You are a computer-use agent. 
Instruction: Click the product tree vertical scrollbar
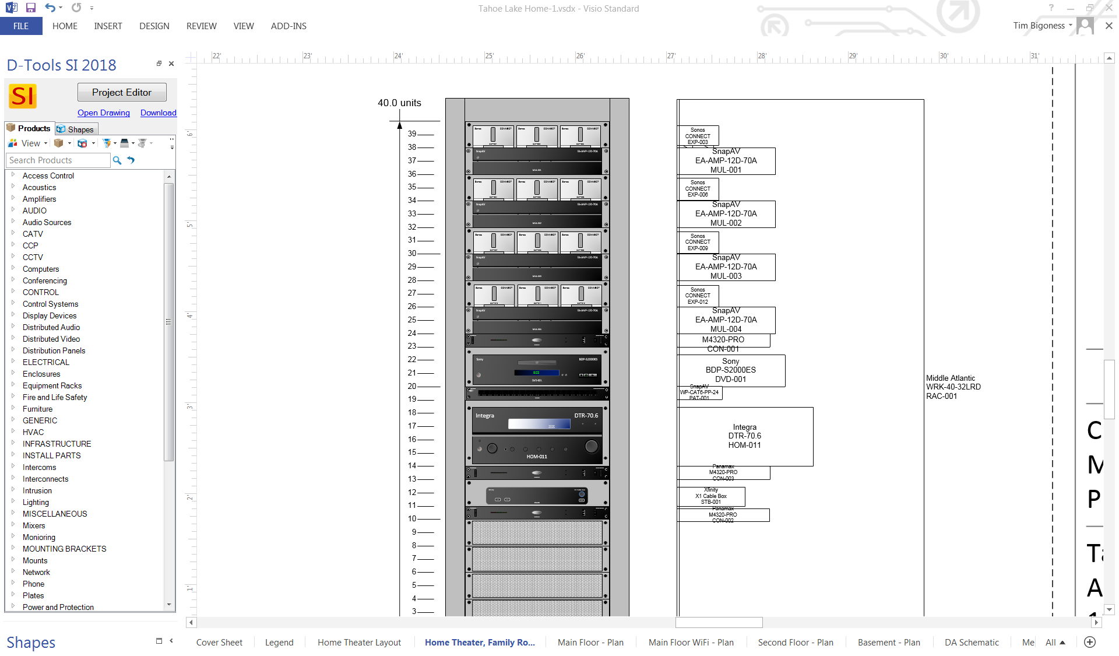point(169,322)
